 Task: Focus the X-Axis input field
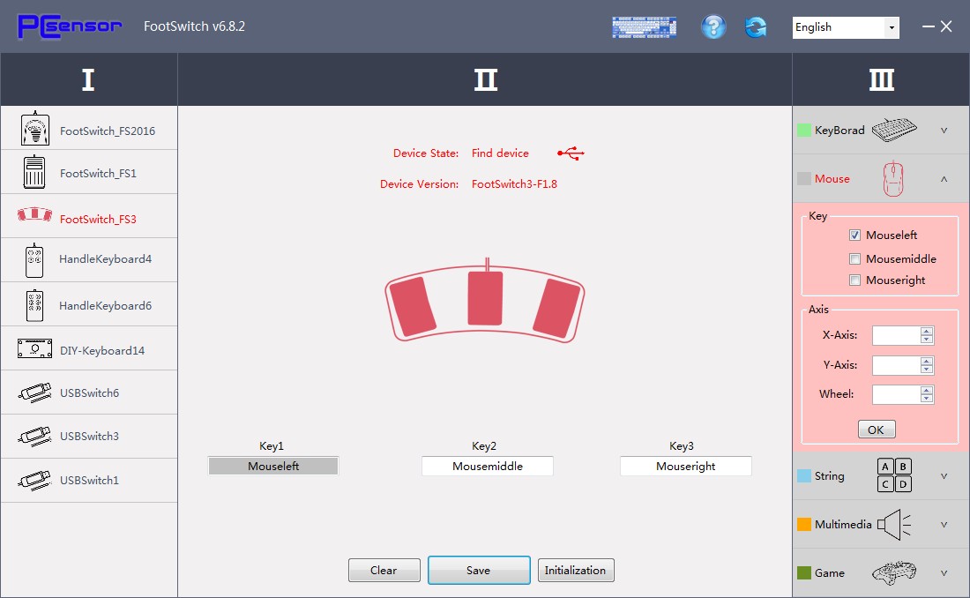(x=897, y=335)
